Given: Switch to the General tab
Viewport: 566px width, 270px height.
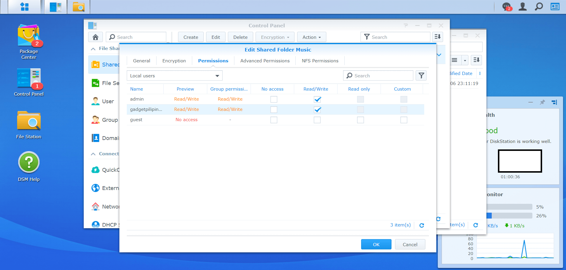Looking at the screenshot, I should tap(141, 61).
